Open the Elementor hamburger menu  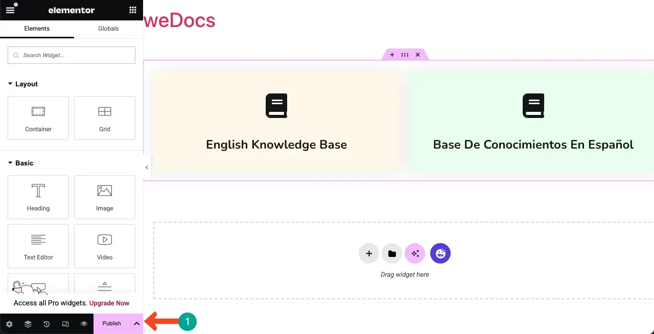coord(10,10)
